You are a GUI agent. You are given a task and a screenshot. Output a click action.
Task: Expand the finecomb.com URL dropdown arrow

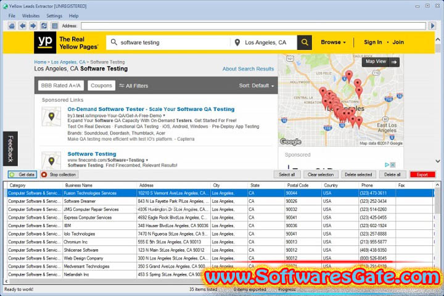(x=147, y=160)
